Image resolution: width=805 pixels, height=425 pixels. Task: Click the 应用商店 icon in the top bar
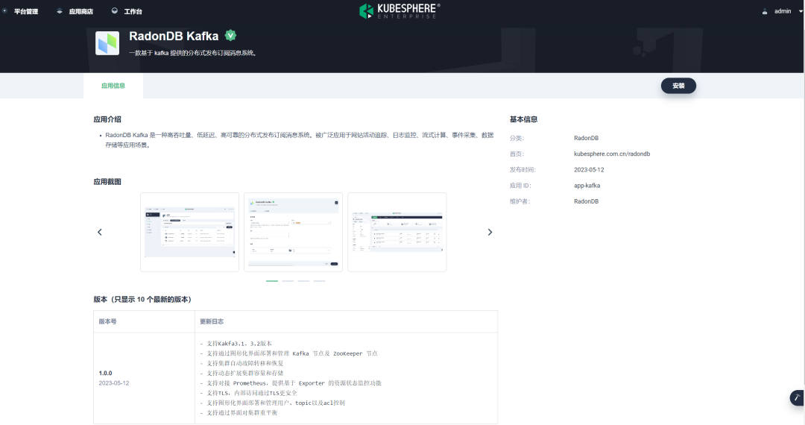click(60, 10)
